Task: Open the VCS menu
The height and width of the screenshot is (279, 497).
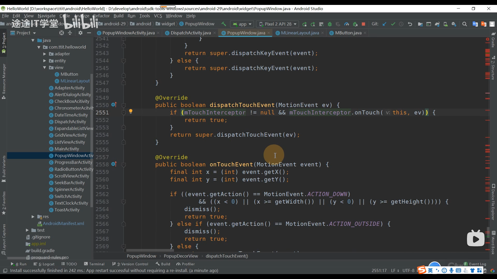Action: coord(158,16)
